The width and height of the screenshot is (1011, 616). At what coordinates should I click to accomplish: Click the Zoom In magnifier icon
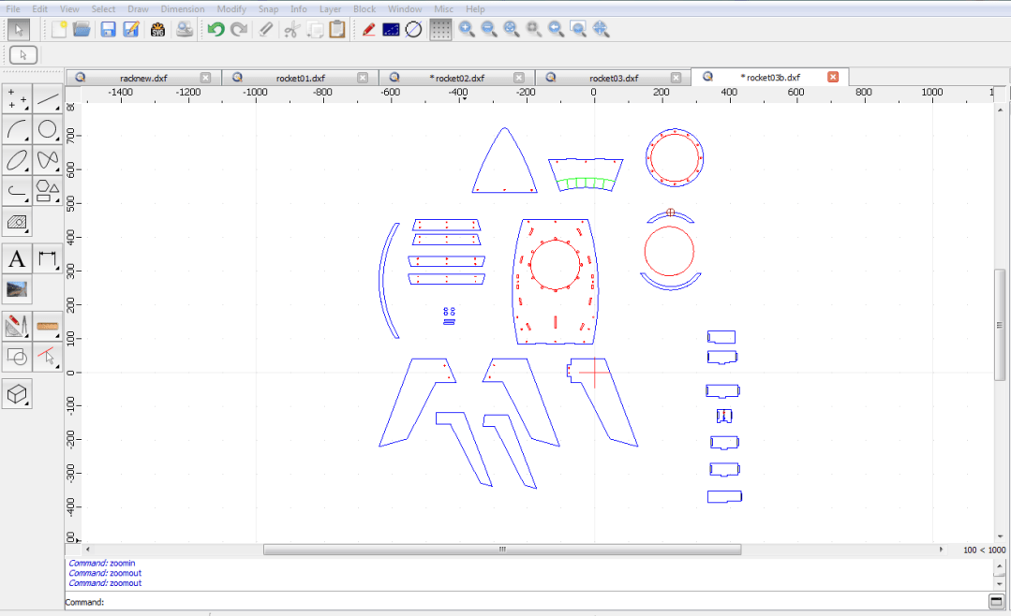click(x=466, y=29)
